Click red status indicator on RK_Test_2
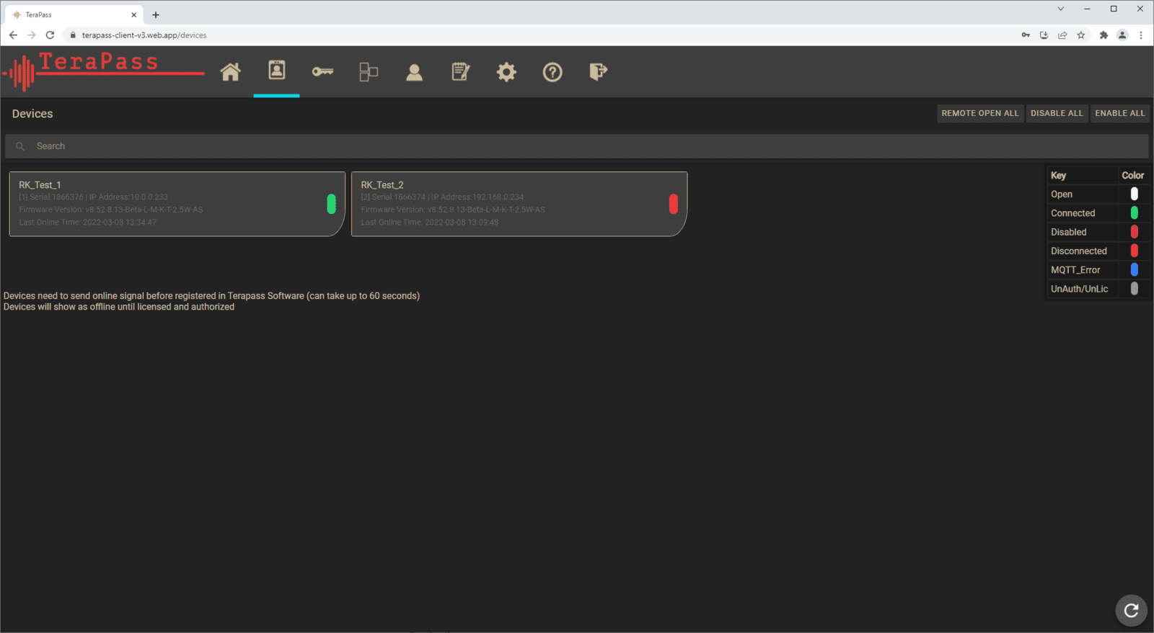Viewport: 1154px width, 633px height. (x=673, y=204)
